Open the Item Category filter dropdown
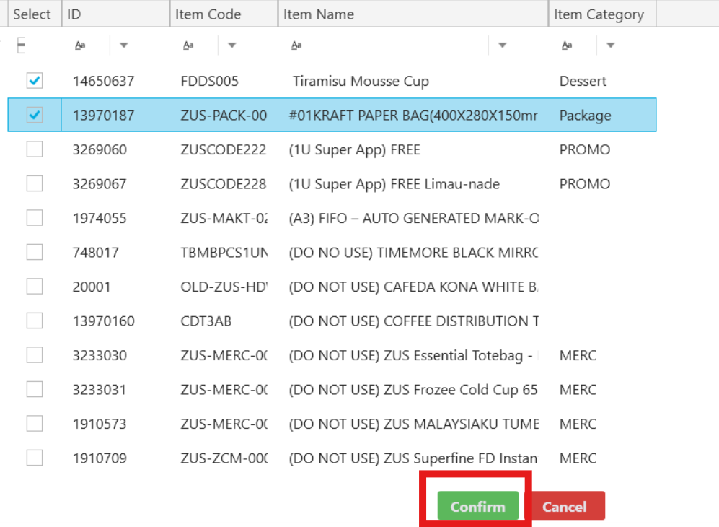This screenshot has width=719, height=527. tap(610, 45)
